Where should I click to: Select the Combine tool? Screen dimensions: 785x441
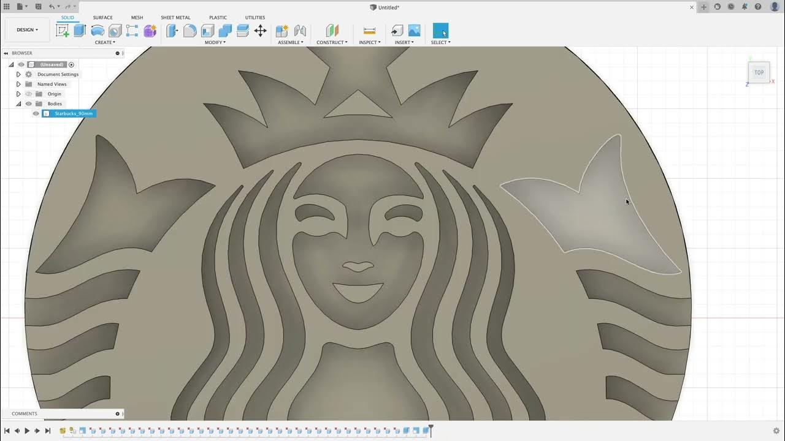(x=225, y=31)
